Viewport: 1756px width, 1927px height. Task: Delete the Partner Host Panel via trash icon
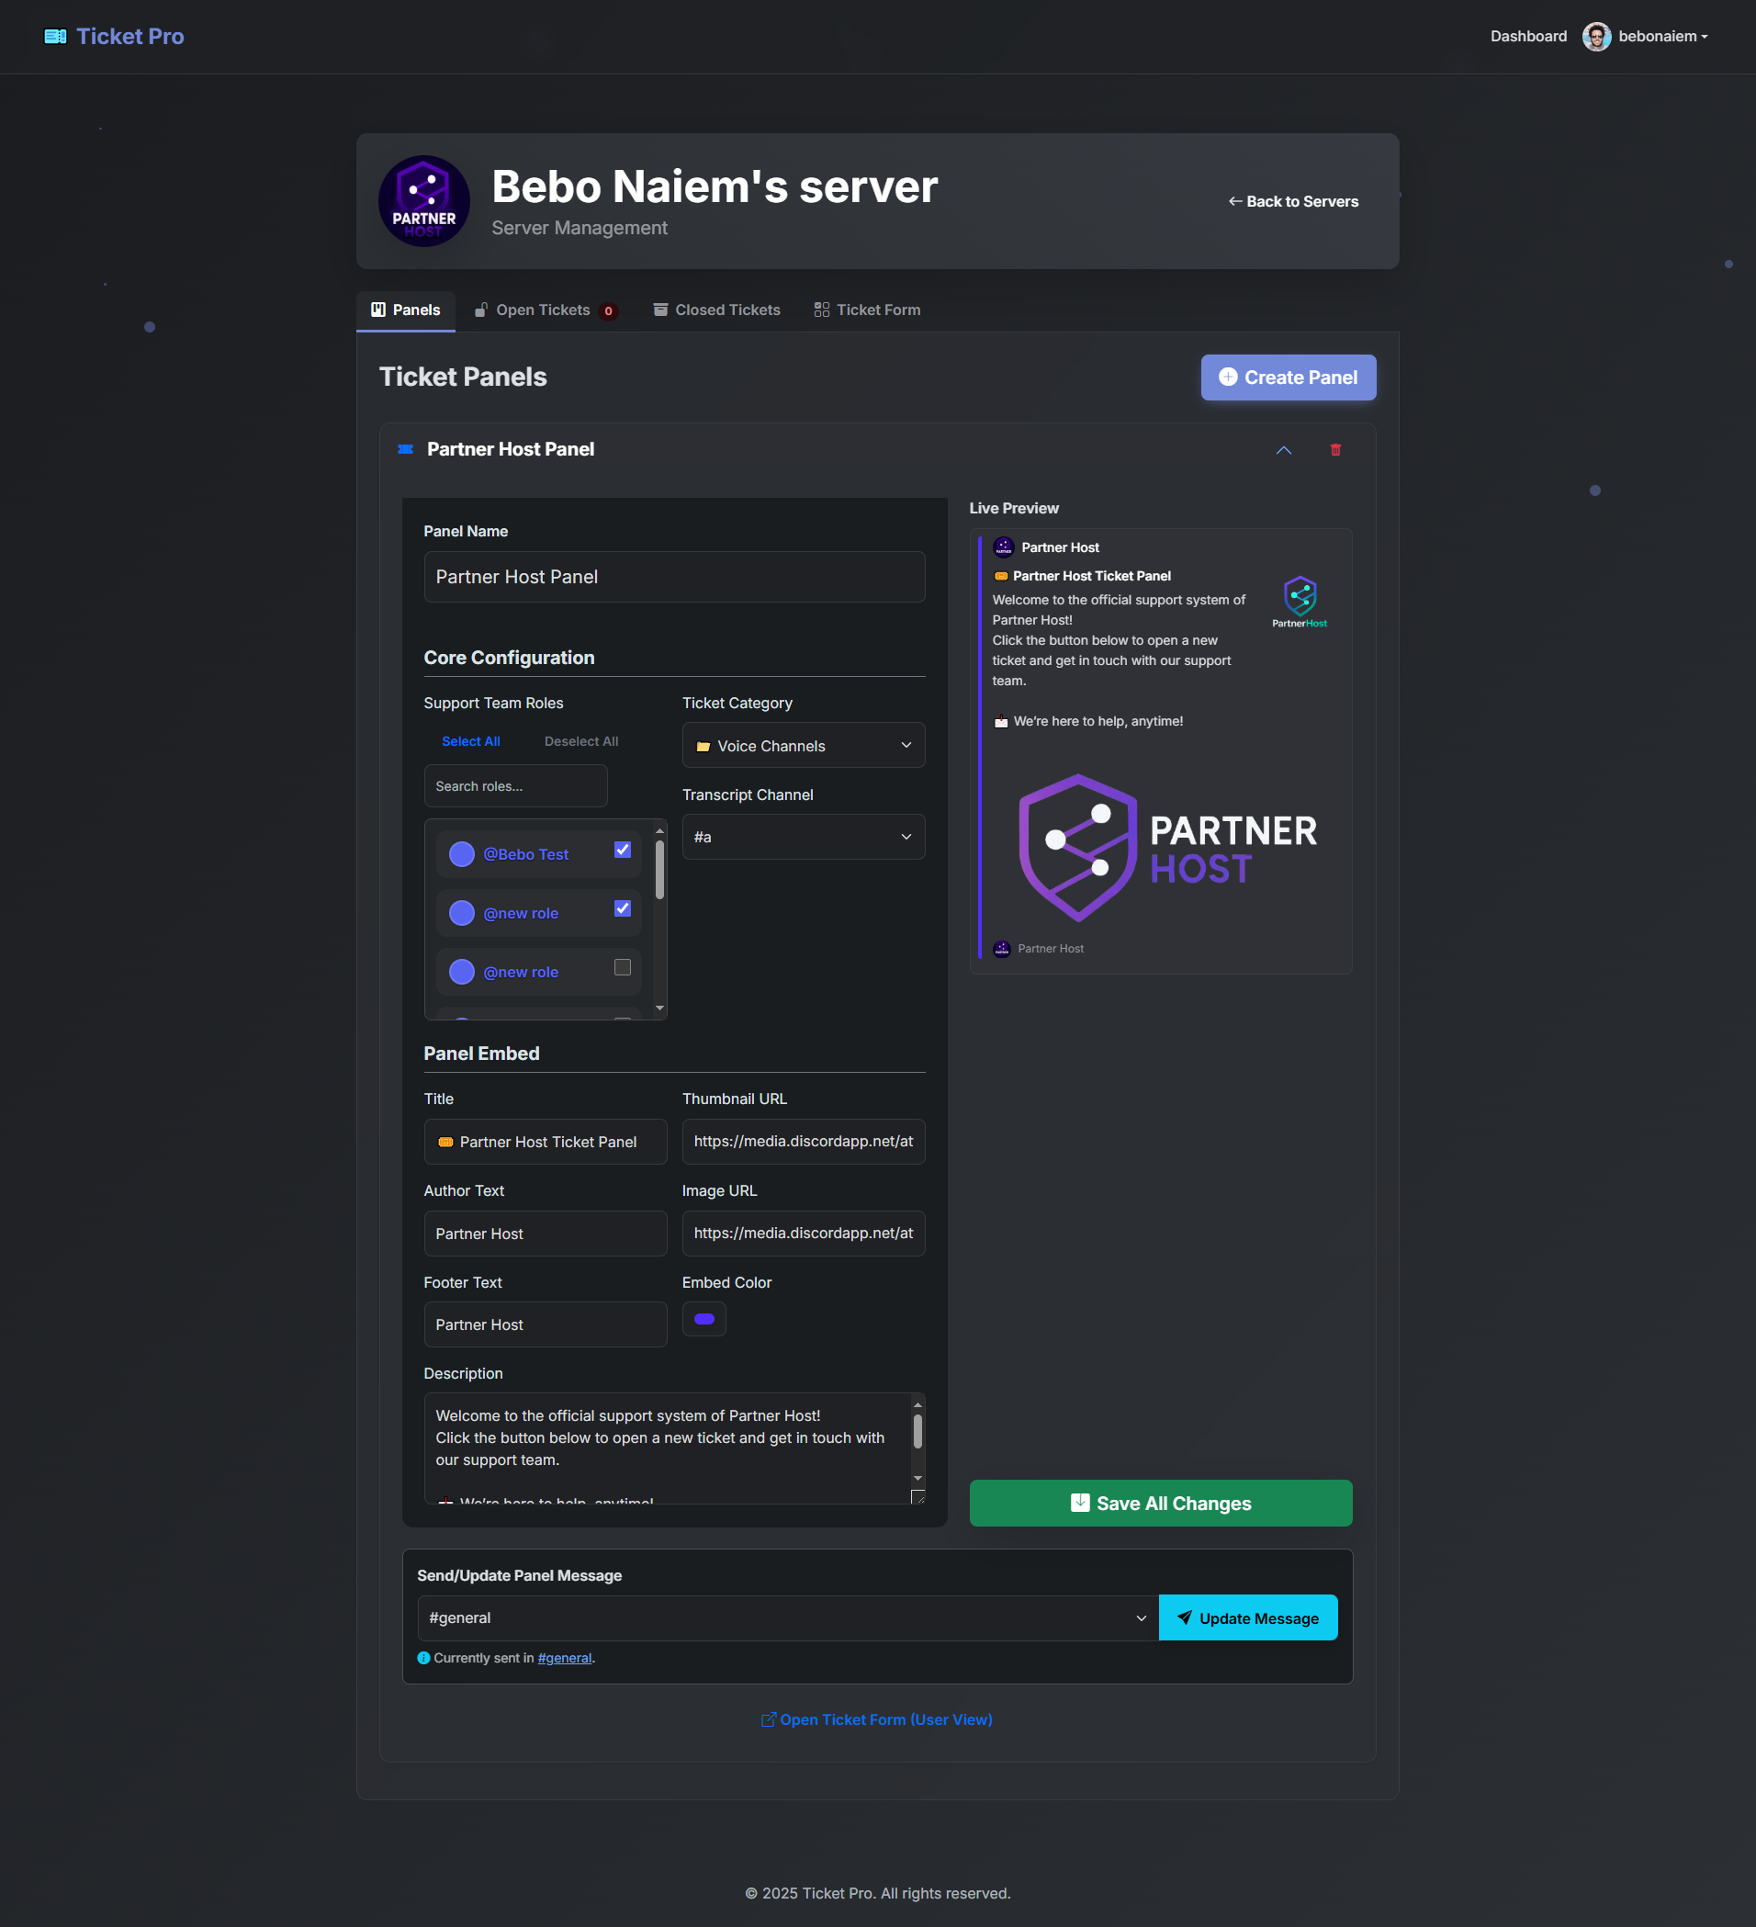pos(1335,450)
